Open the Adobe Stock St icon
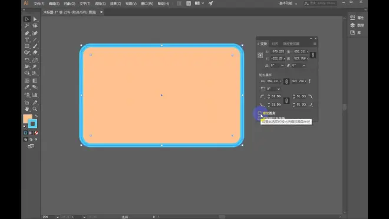 189,4
